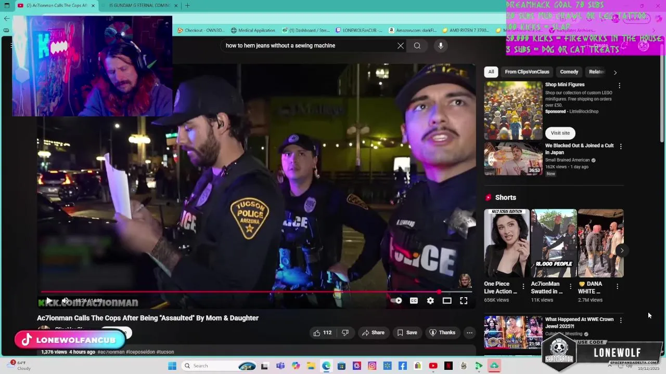
Task: Open DANA WHITE short thumbnail
Action: [x=600, y=243]
